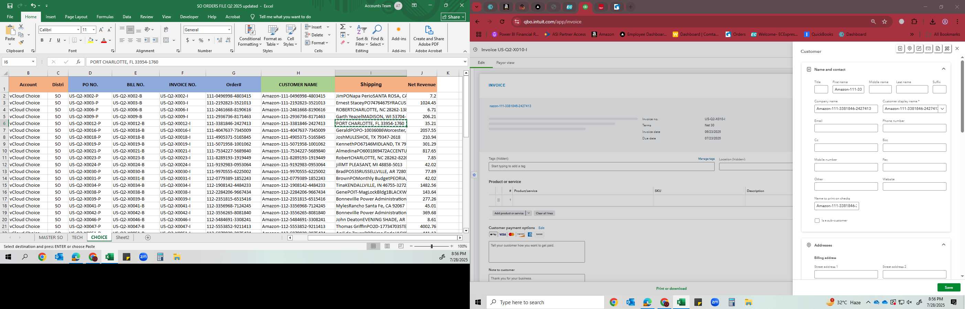Image resolution: width=965 pixels, height=309 pixels.
Task: Click the Insert Function fx icon
Action: click(78, 62)
